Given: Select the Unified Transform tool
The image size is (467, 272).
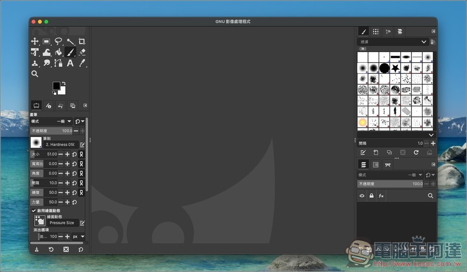Looking at the screenshot, I should pos(35,52).
